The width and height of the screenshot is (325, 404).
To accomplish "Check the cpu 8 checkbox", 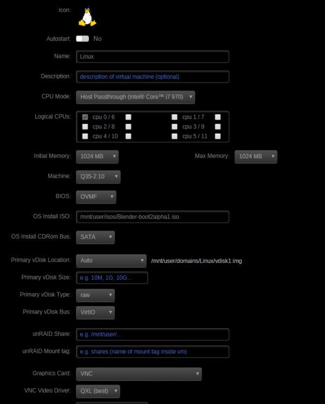I will tap(128, 127).
